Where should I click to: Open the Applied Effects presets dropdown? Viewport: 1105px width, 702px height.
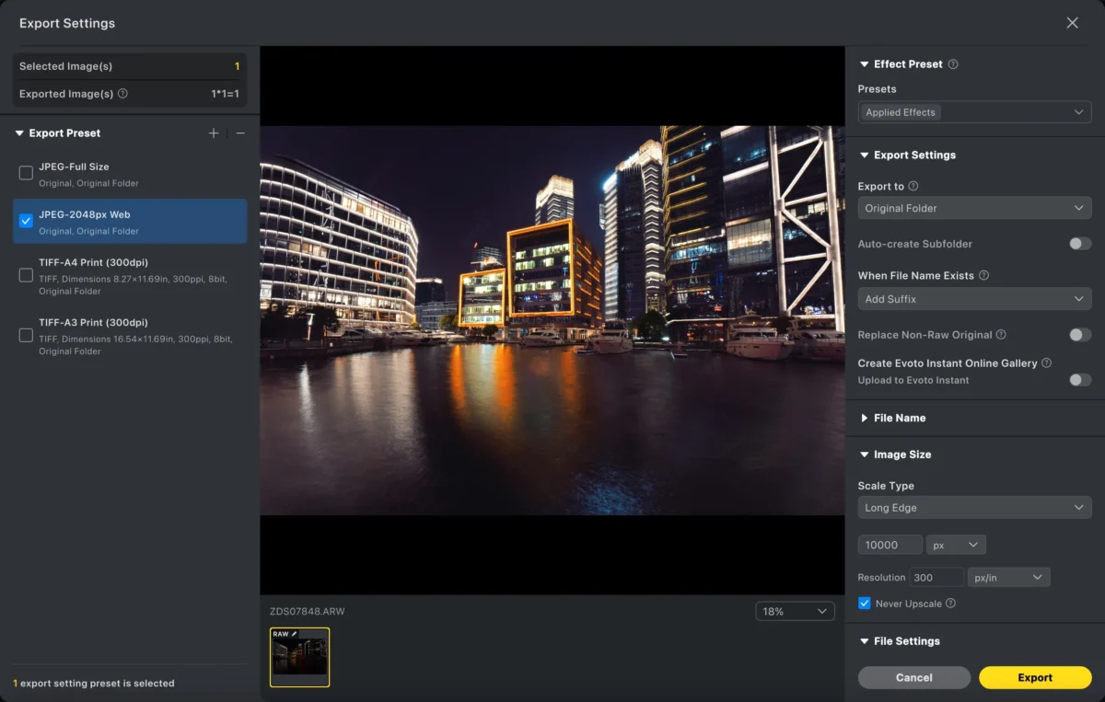click(974, 112)
